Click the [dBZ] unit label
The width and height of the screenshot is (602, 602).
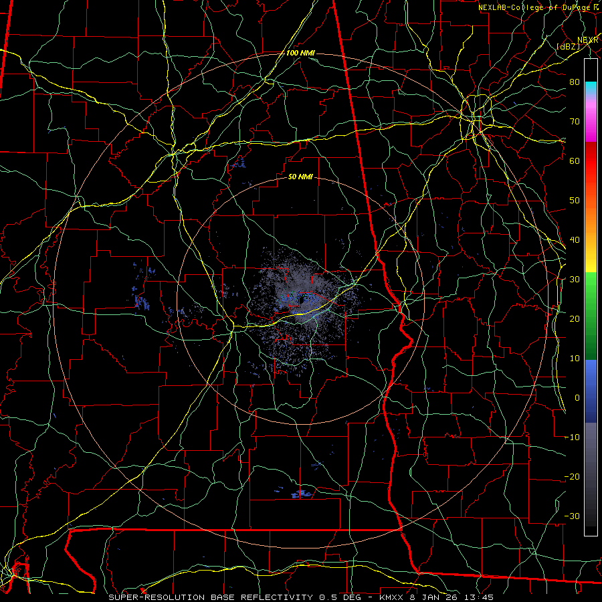pyautogui.click(x=568, y=46)
